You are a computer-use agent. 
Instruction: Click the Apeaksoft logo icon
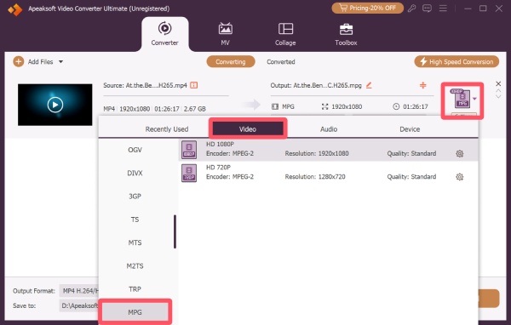point(15,9)
